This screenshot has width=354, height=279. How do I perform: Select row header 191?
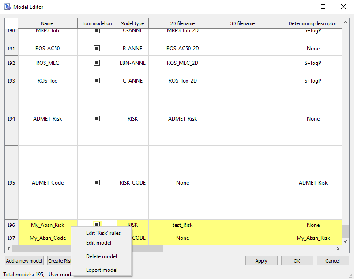click(x=11, y=48)
